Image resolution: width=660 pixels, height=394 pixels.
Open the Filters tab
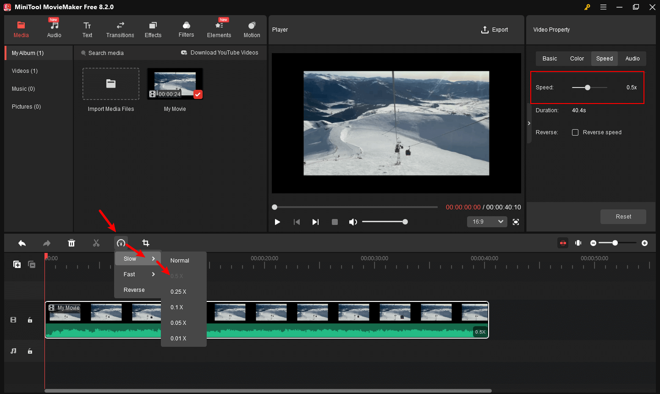click(186, 30)
